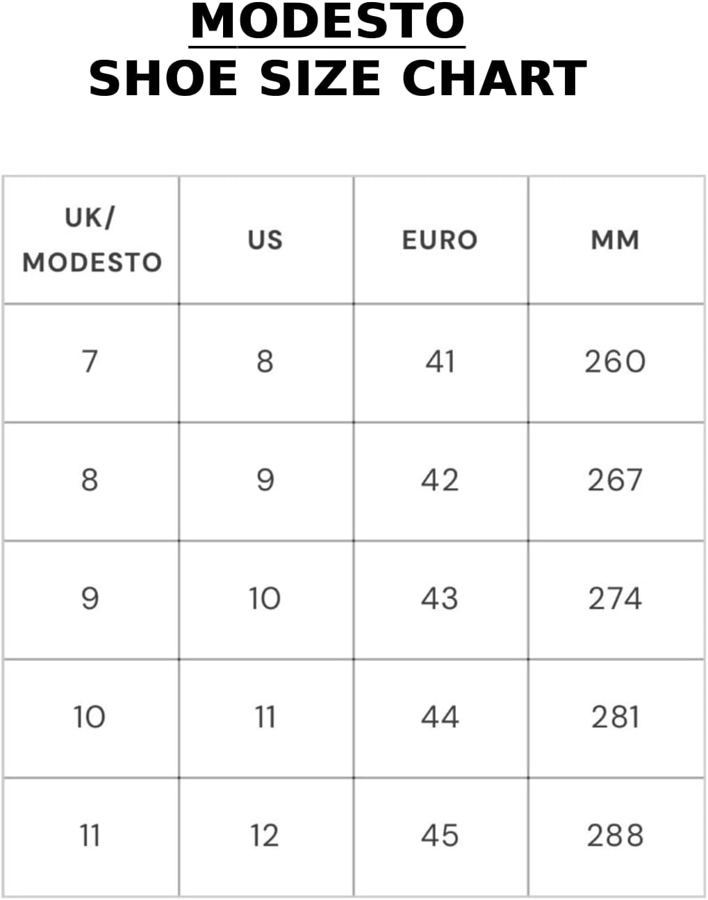Click the 281 MM cell
The width and height of the screenshot is (708, 900).
pyautogui.click(x=615, y=717)
